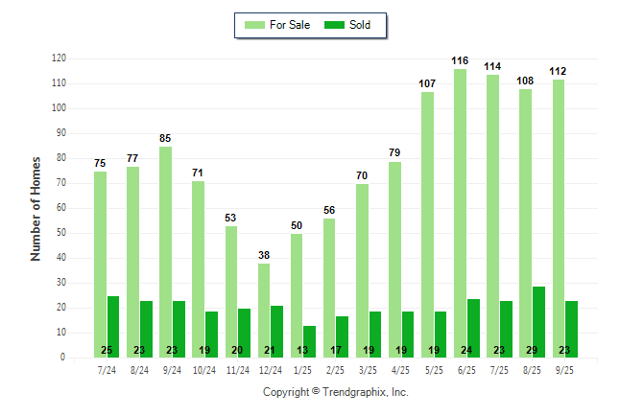This screenshot has height=416, width=620.
Task: Select the 12/24 For Sale bar showing 38
Action: [x=264, y=310]
